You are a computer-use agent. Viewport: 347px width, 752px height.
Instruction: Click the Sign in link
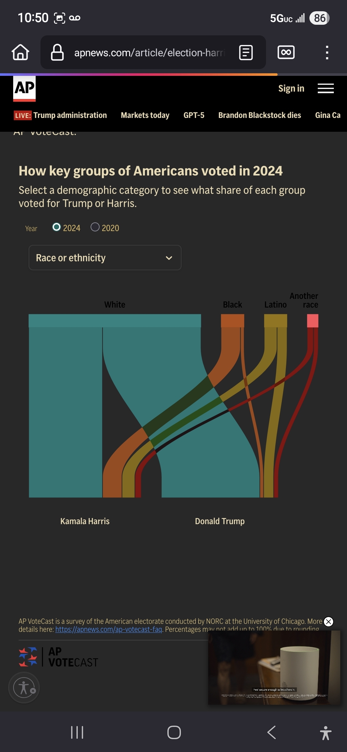(x=291, y=88)
